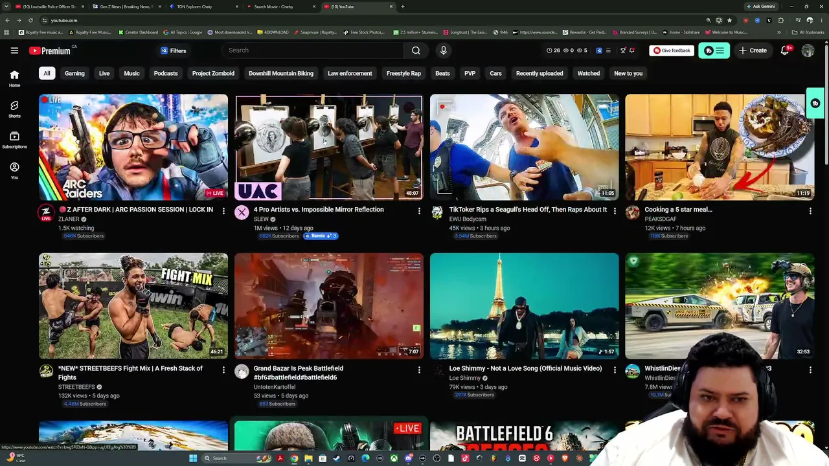Open more actions for Cooking a 5 star meal
The height and width of the screenshot is (466, 829).
tap(810, 210)
